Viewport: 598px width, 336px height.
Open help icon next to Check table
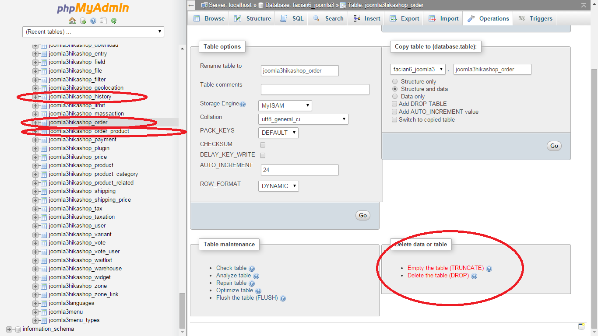point(252,269)
